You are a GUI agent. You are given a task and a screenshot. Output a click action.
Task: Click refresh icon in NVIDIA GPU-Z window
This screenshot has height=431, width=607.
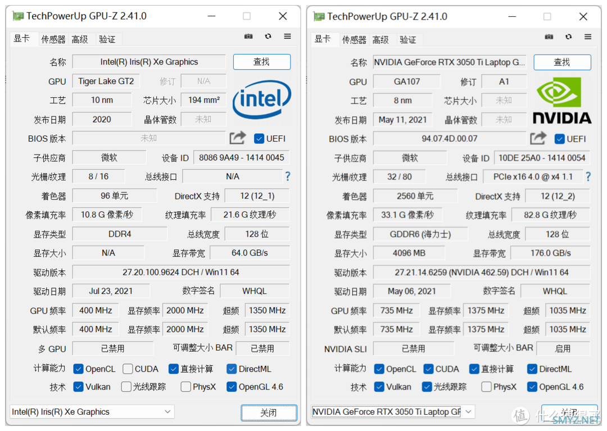(x=568, y=37)
